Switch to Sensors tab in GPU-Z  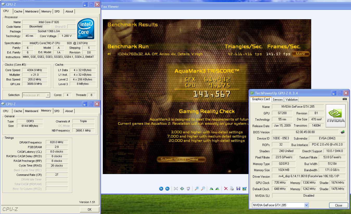point(278,100)
